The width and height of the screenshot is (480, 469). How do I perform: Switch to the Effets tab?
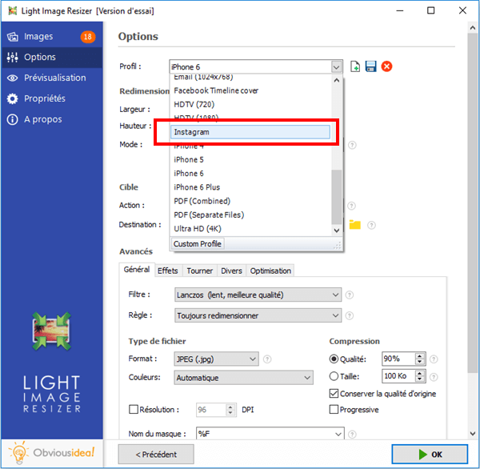point(168,271)
